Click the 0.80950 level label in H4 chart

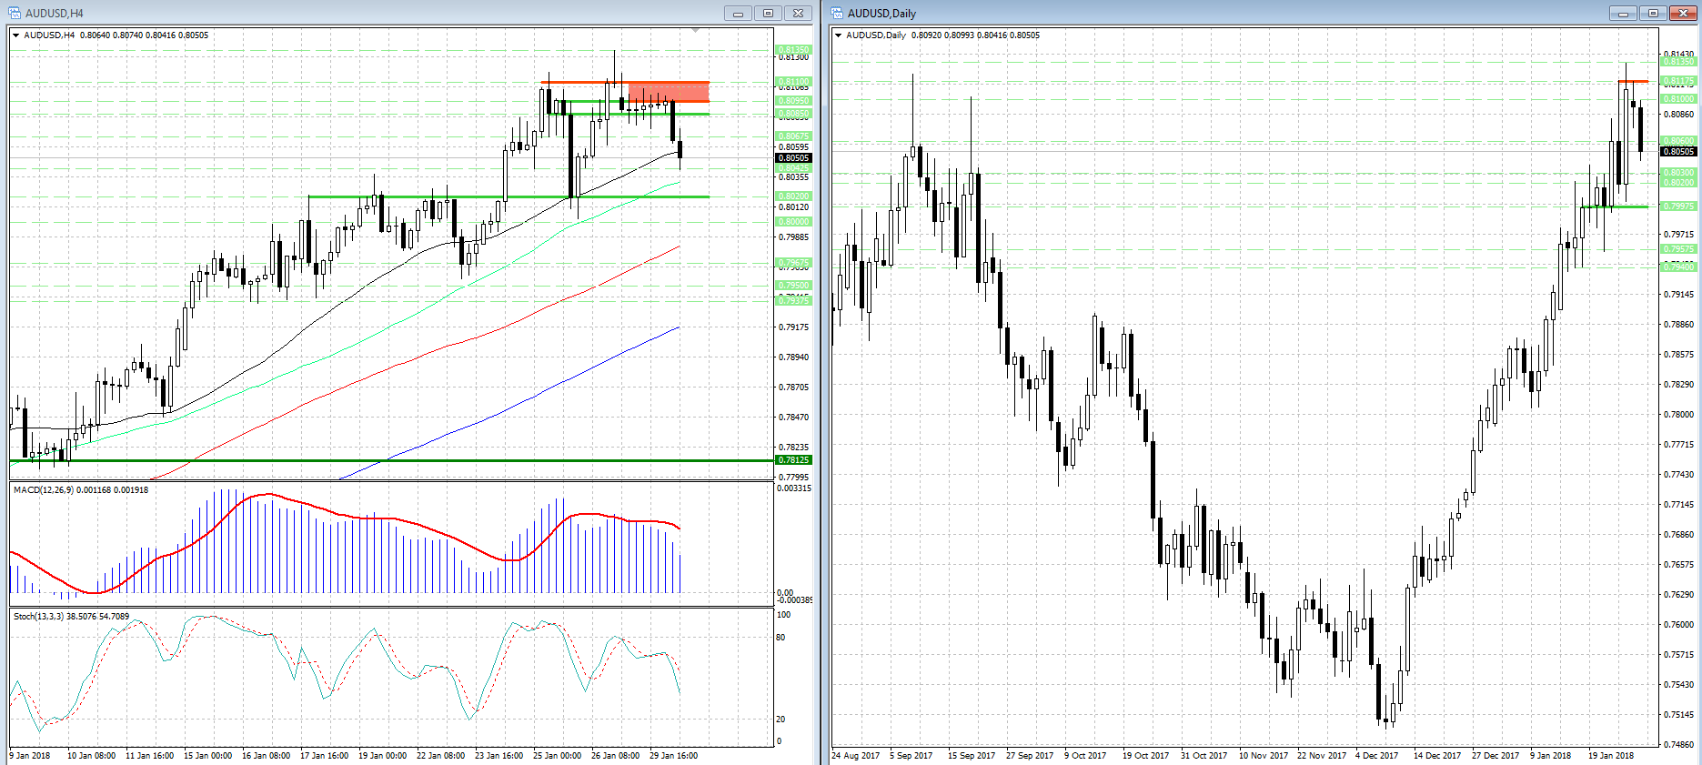pyautogui.click(x=793, y=101)
